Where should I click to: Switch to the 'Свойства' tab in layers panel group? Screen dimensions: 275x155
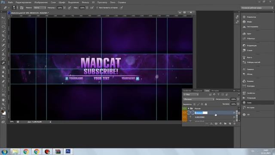[x=187, y=91]
